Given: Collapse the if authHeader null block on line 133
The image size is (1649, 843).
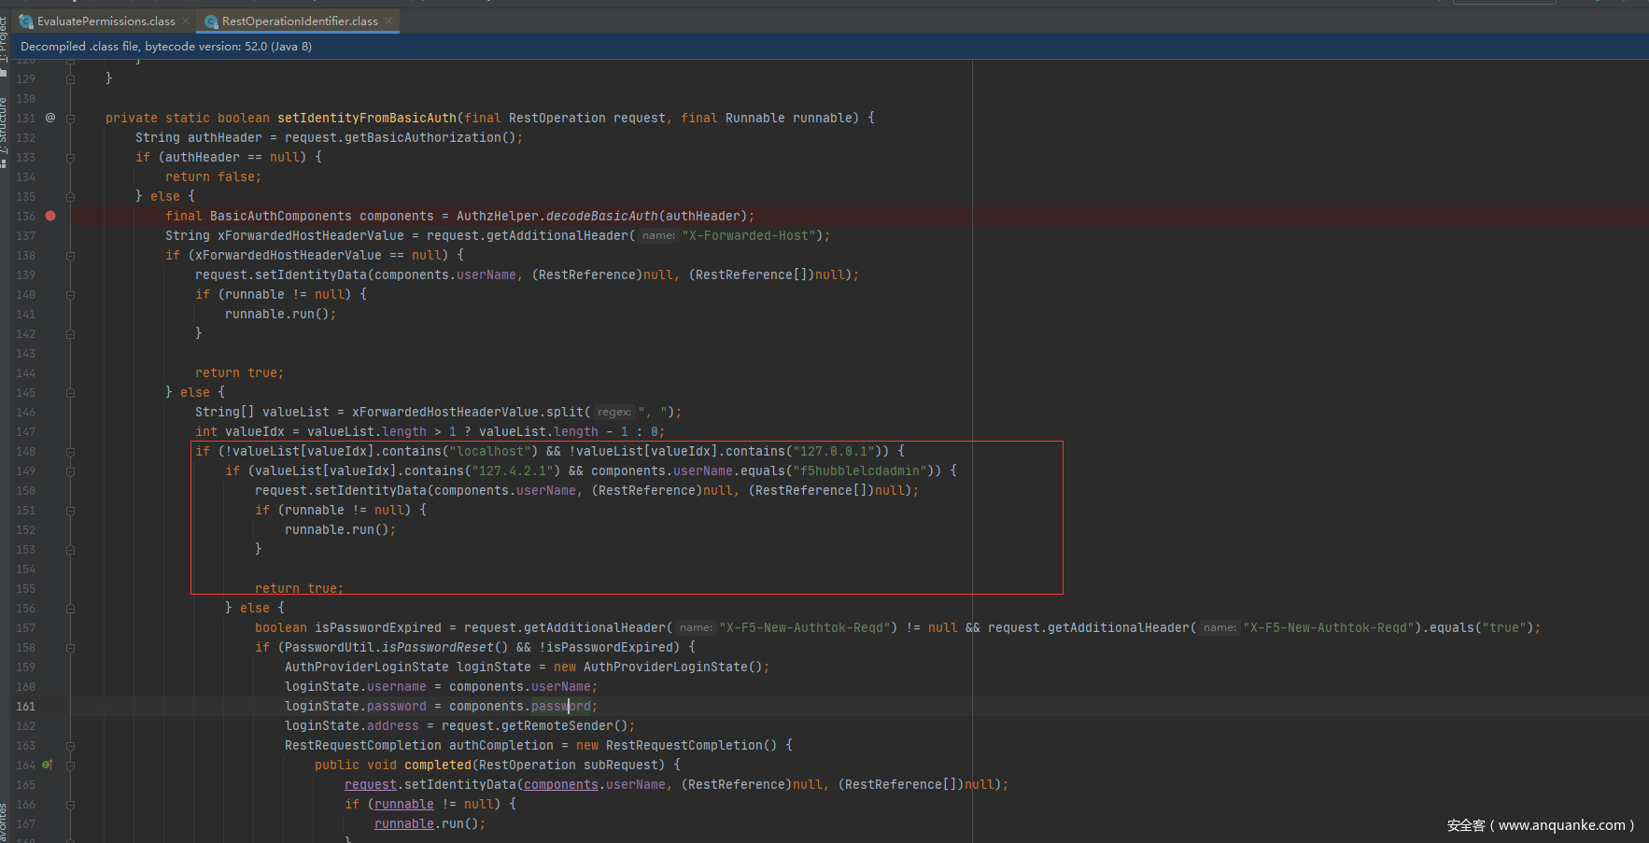Looking at the screenshot, I should tap(71, 158).
